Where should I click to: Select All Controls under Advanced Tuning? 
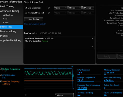[8, 15]
